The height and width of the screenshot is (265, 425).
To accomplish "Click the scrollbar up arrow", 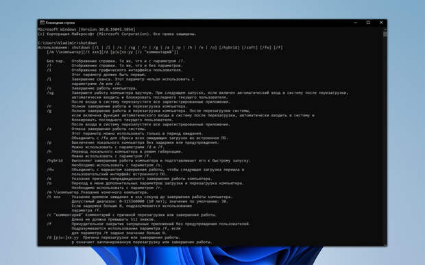I will [x=385, y=29].
